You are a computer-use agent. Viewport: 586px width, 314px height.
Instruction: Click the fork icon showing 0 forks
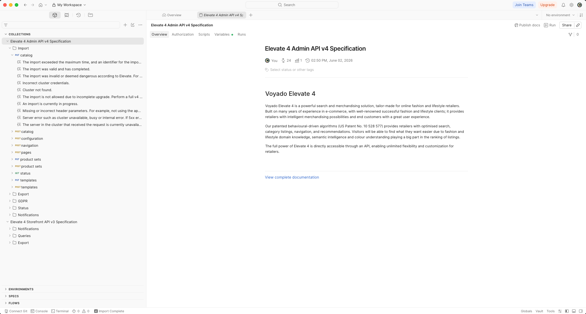click(570, 34)
